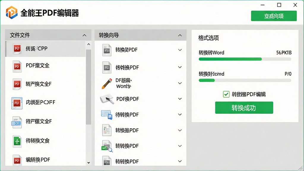Select the 待转换文食 list row text

[38, 140]
